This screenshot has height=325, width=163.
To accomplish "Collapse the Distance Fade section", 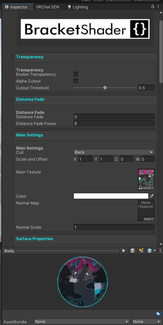I will (12, 99).
